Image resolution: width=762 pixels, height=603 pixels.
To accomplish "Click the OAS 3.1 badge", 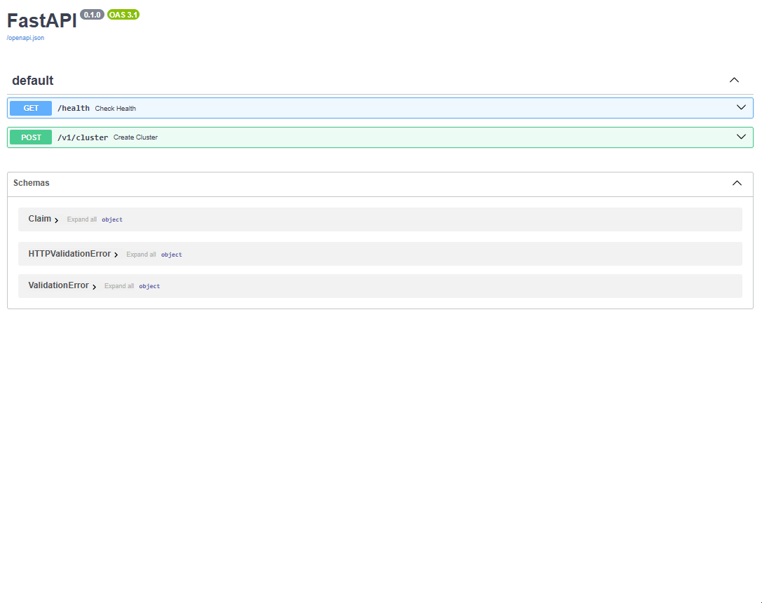I will [x=123, y=15].
